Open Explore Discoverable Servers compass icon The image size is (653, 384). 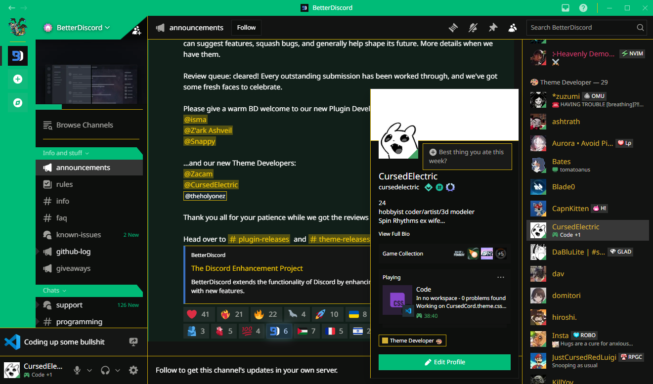coord(18,103)
